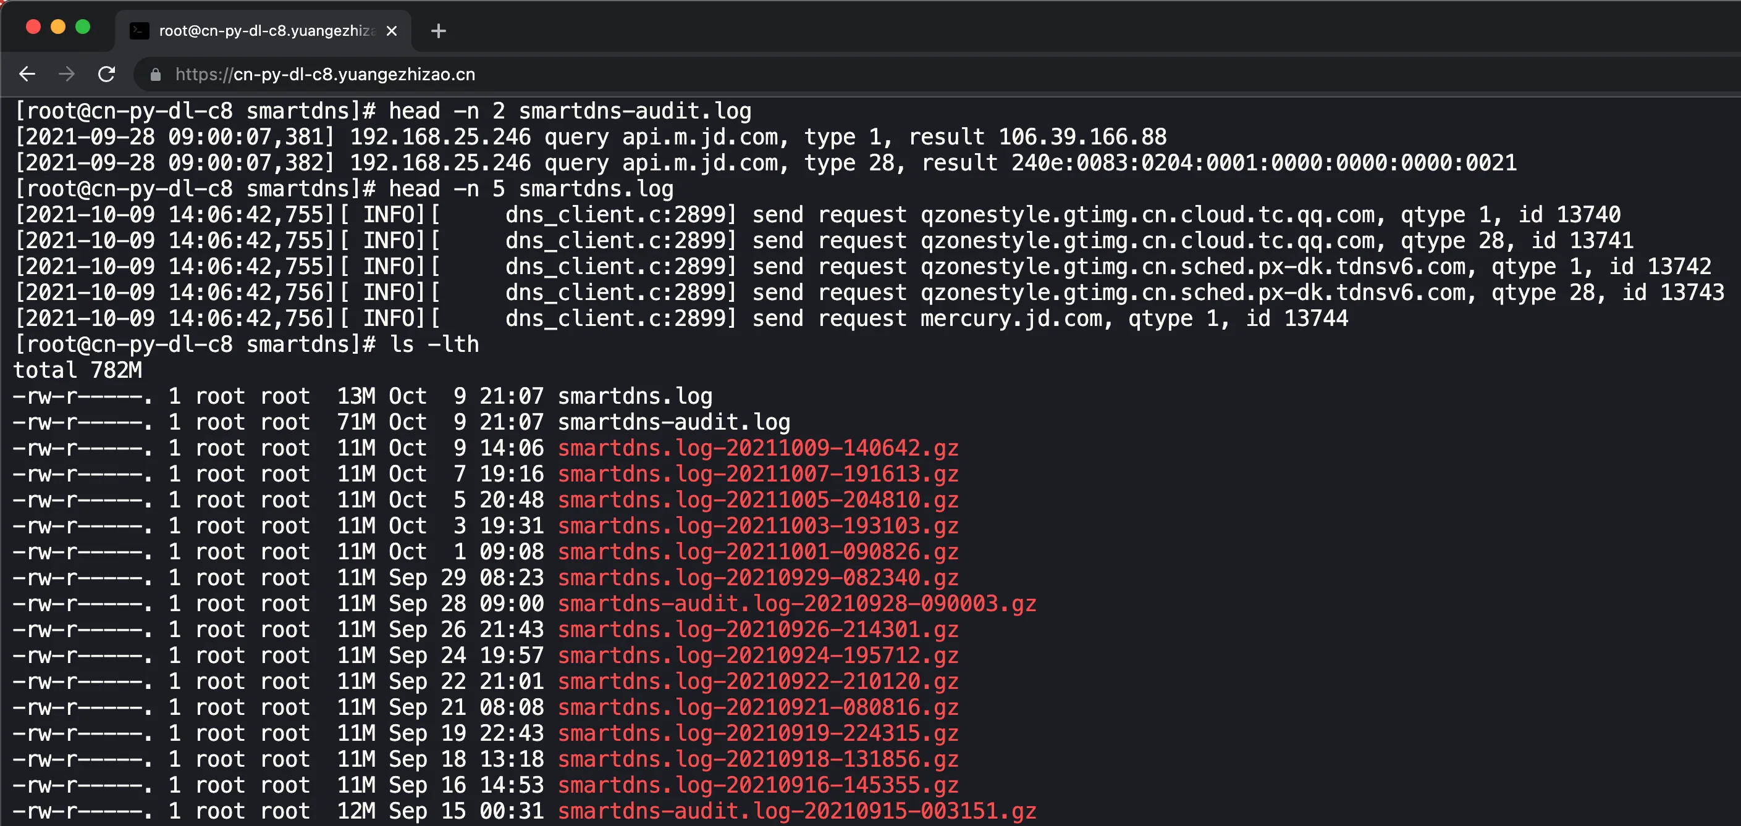Image resolution: width=1741 pixels, height=826 pixels.
Task: Click the browser back arrow
Action: tap(27, 73)
